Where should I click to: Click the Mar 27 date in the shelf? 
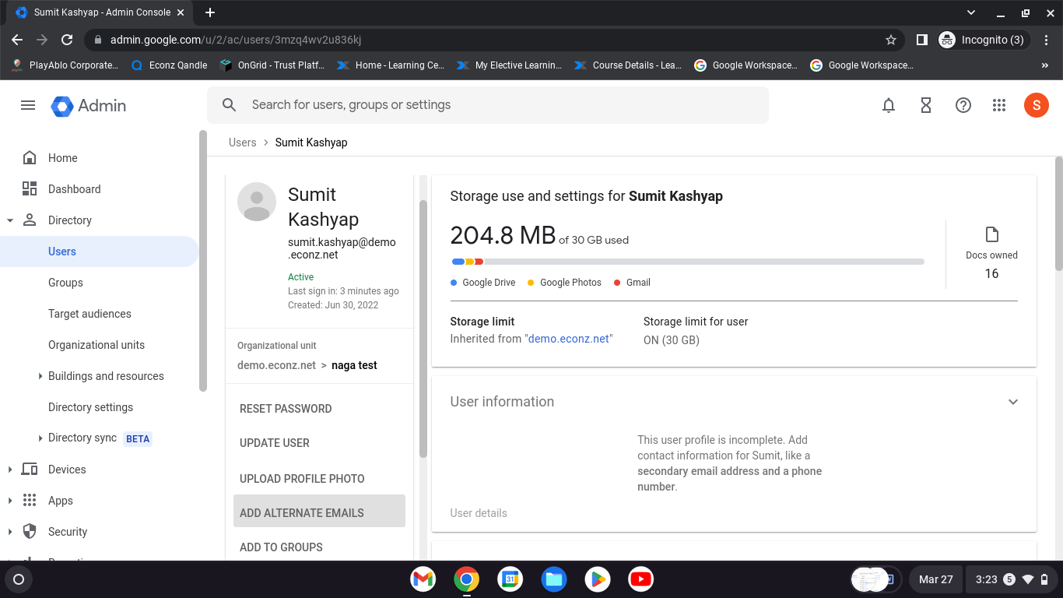[x=935, y=579]
